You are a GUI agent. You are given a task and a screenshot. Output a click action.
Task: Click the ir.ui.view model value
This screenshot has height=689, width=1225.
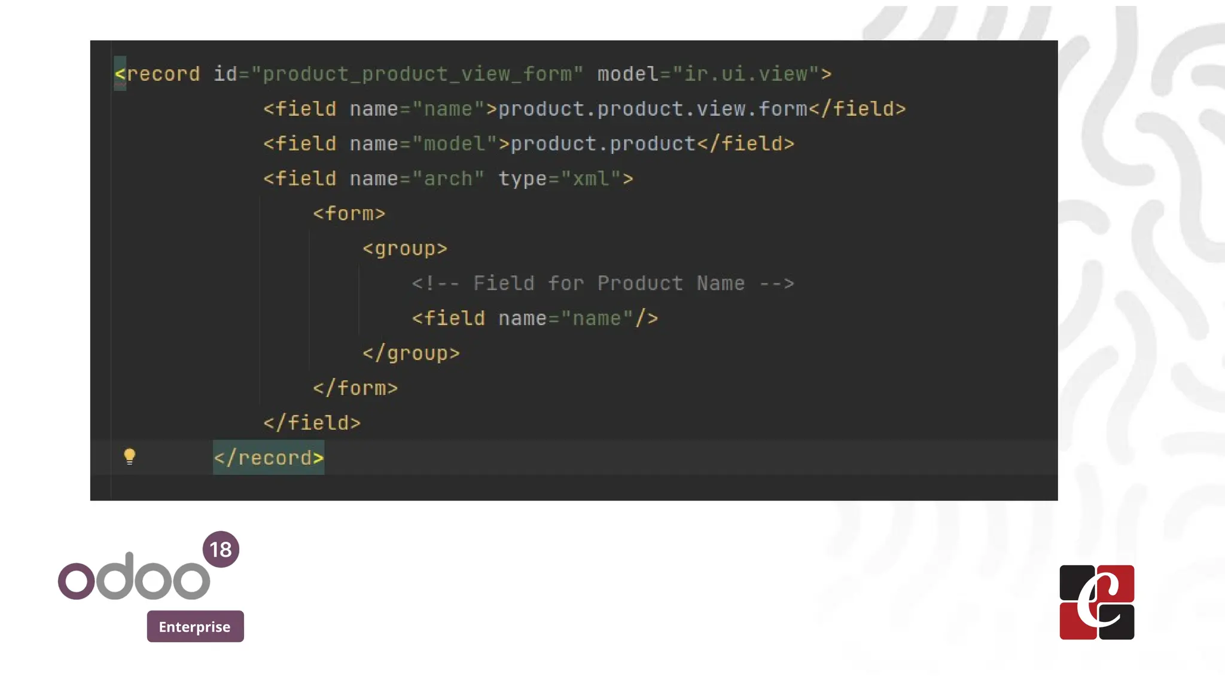click(x=745, y=74)
